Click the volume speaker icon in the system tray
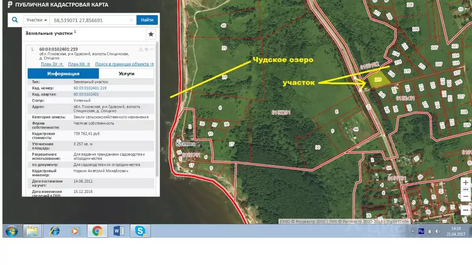The width and height of the screenshot is (472, 265). coord(438,231)
